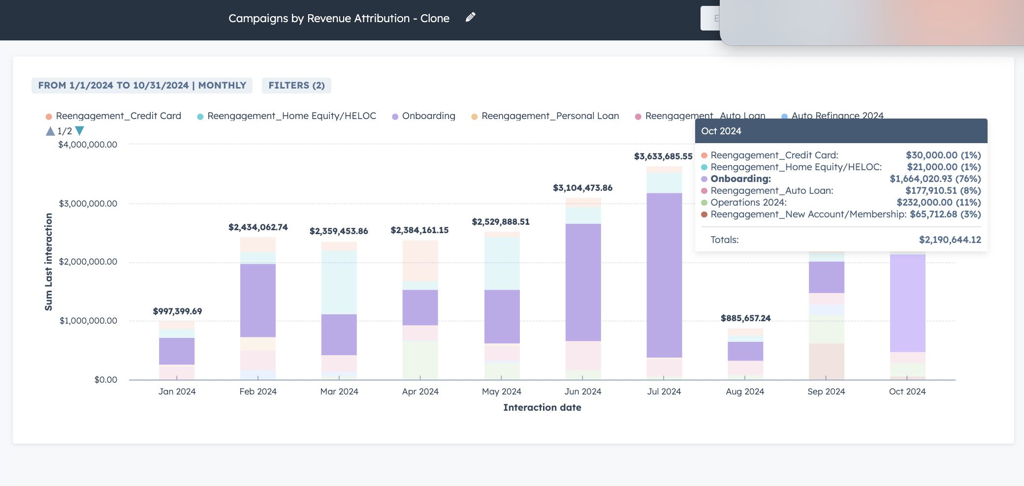
Task: Click the Home Equity segment of Mar 2024 bar
Action: pyautogui.click(x=339, y=282)
